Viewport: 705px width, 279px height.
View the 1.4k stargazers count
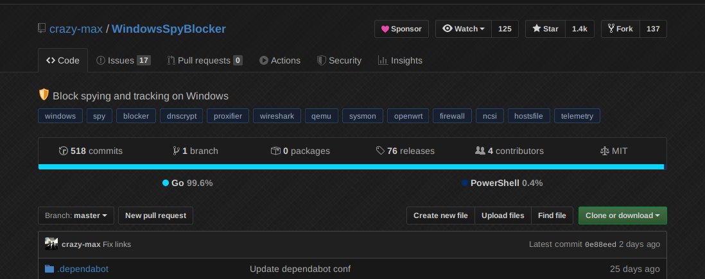click(x=580, y=29)
